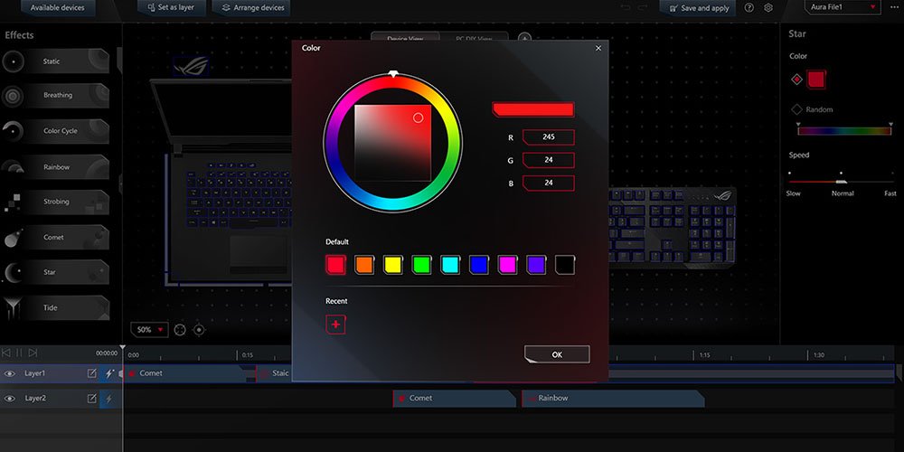Open settings via the gear icon
This screenshot has width=904, height=452.
point(768,8)
